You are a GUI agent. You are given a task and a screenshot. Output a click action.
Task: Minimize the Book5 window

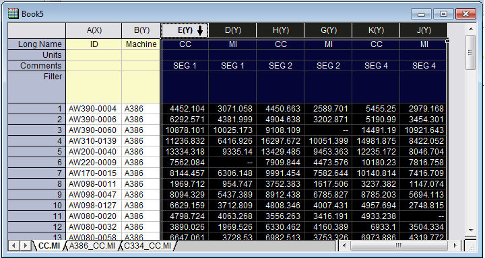(x=421, y=14)
